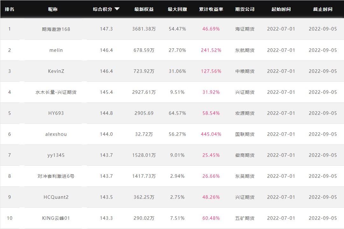This screenshot has height=229, width=344.
Task: Select score value 147.3
Action: click(106, 29)
